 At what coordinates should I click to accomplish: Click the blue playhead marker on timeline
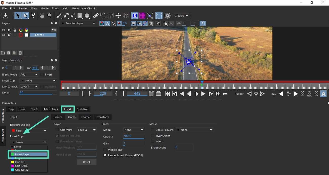(202, 82)
